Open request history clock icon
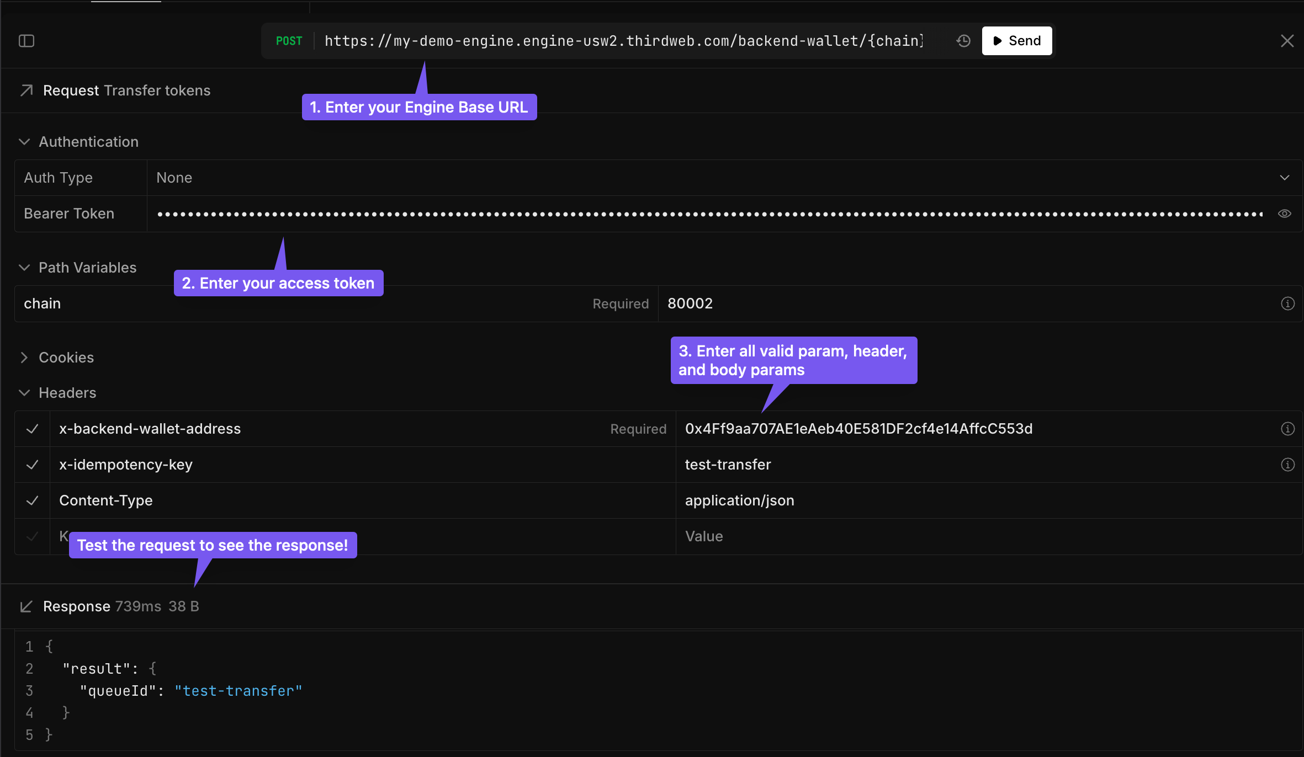This screenshot has height=757, width=1304. pos(963,41)
